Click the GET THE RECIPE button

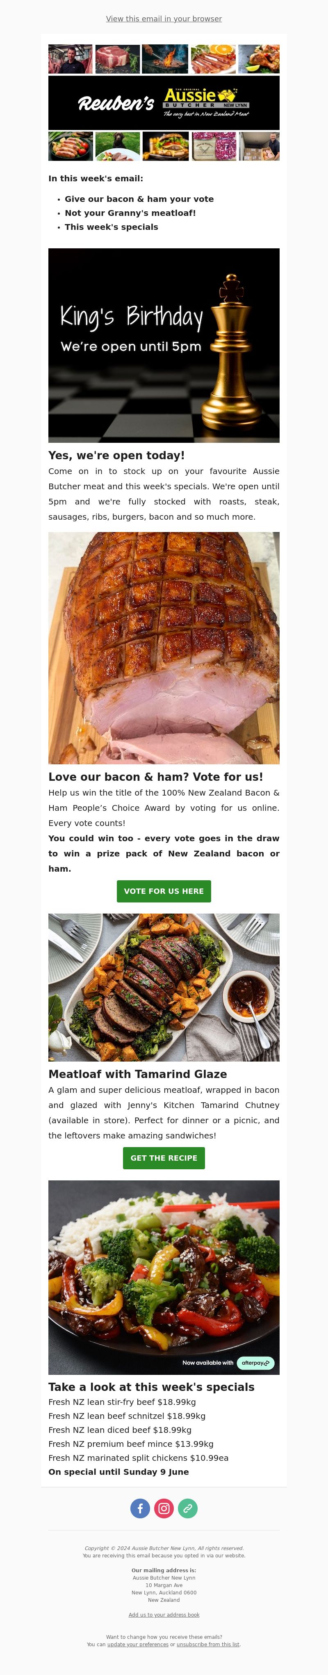pyautogui.click(x=164, y=1158)
